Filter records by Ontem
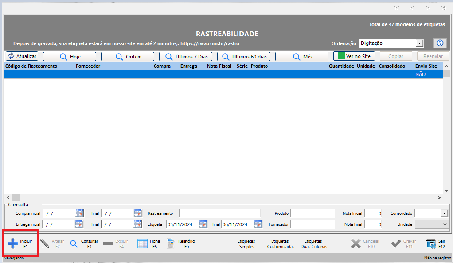 coord(128,57)
